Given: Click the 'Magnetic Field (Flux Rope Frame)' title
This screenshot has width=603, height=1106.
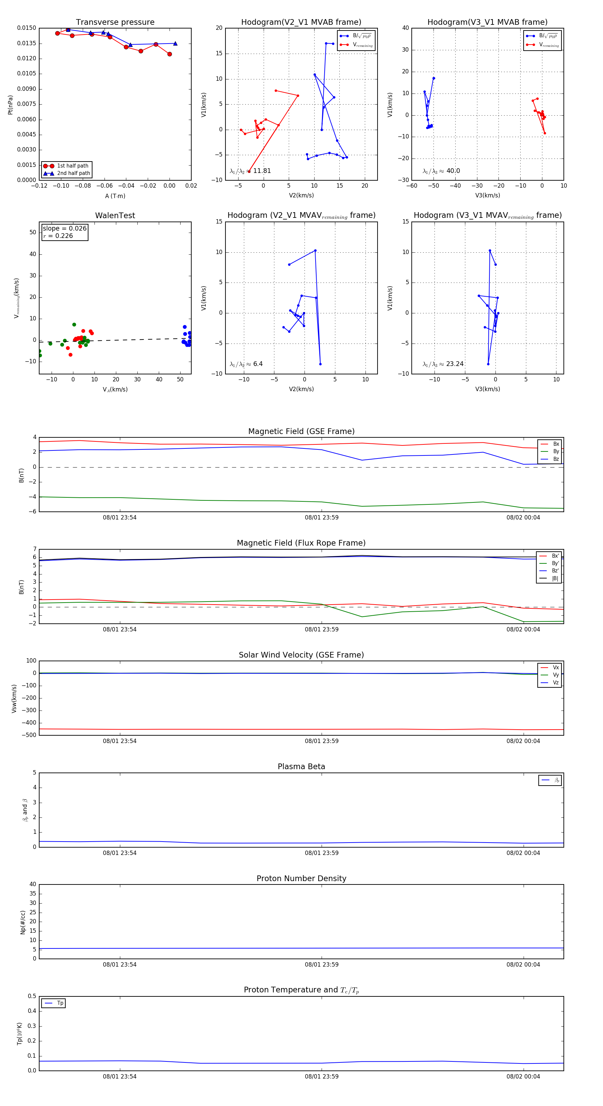Looking at the screenshot, I should (x=301, y=543).
